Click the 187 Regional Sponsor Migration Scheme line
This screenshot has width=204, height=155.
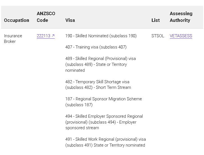[104, 99]
